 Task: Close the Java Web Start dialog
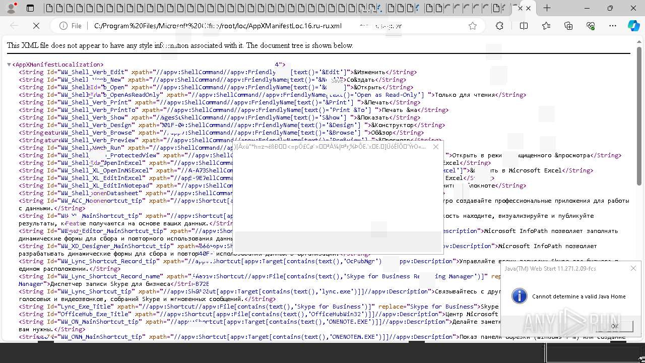click(633, 268)
